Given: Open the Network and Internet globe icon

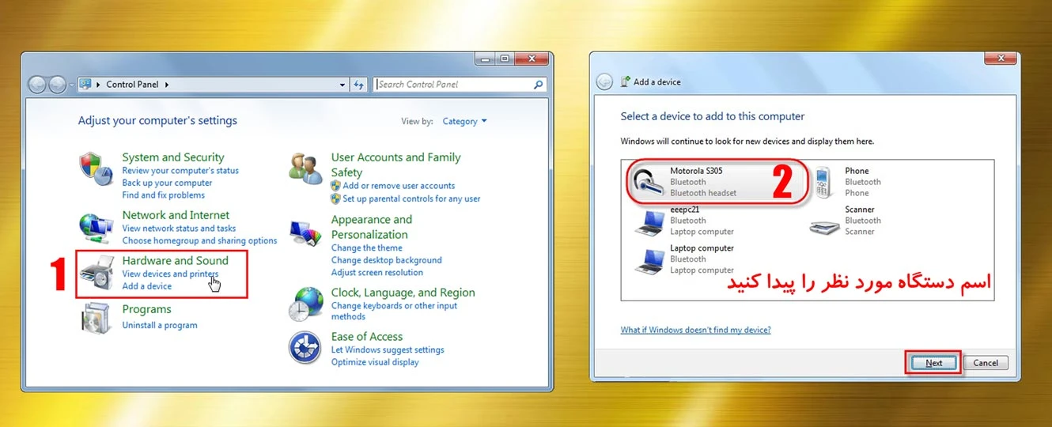Looking at the screenshot, I should [x=96, y=228].
